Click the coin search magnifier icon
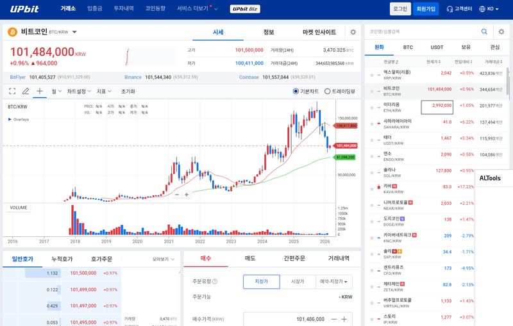The image size is (513, 326). point(484,31)
